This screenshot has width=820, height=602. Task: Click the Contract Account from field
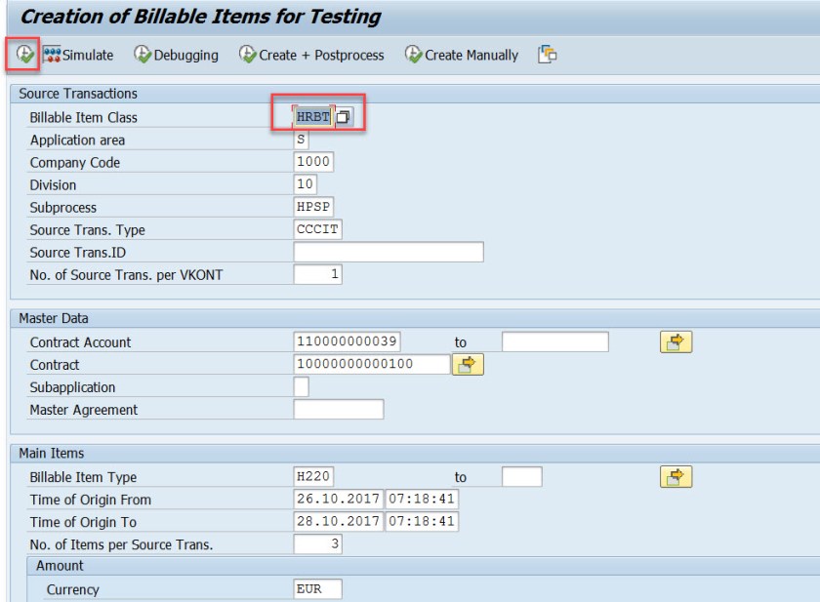coord(348,341)
